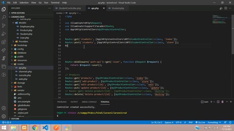The image size is (234, 131).
Task: Collapse the LARAVELCRUD folder section
Action: coord(18,17)
